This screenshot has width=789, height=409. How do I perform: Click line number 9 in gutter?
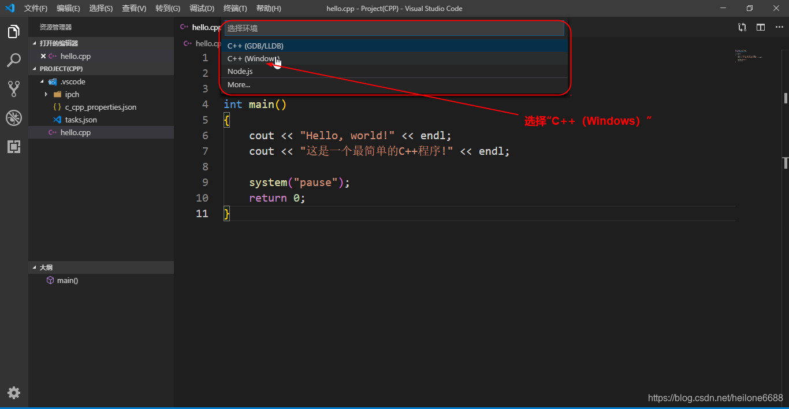[205, 183]
